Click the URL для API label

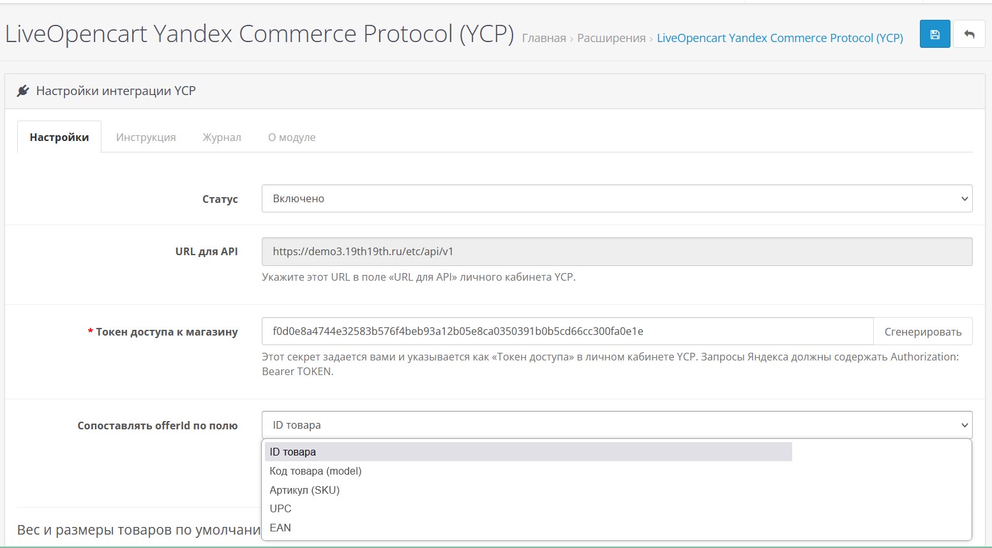pos(207,251)
